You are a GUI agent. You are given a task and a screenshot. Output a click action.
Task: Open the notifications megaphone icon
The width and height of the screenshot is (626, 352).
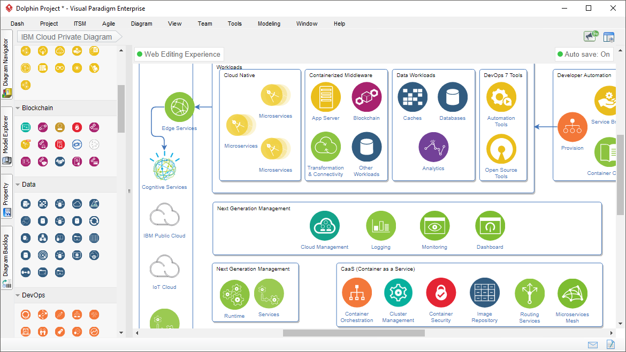point(591,36)
